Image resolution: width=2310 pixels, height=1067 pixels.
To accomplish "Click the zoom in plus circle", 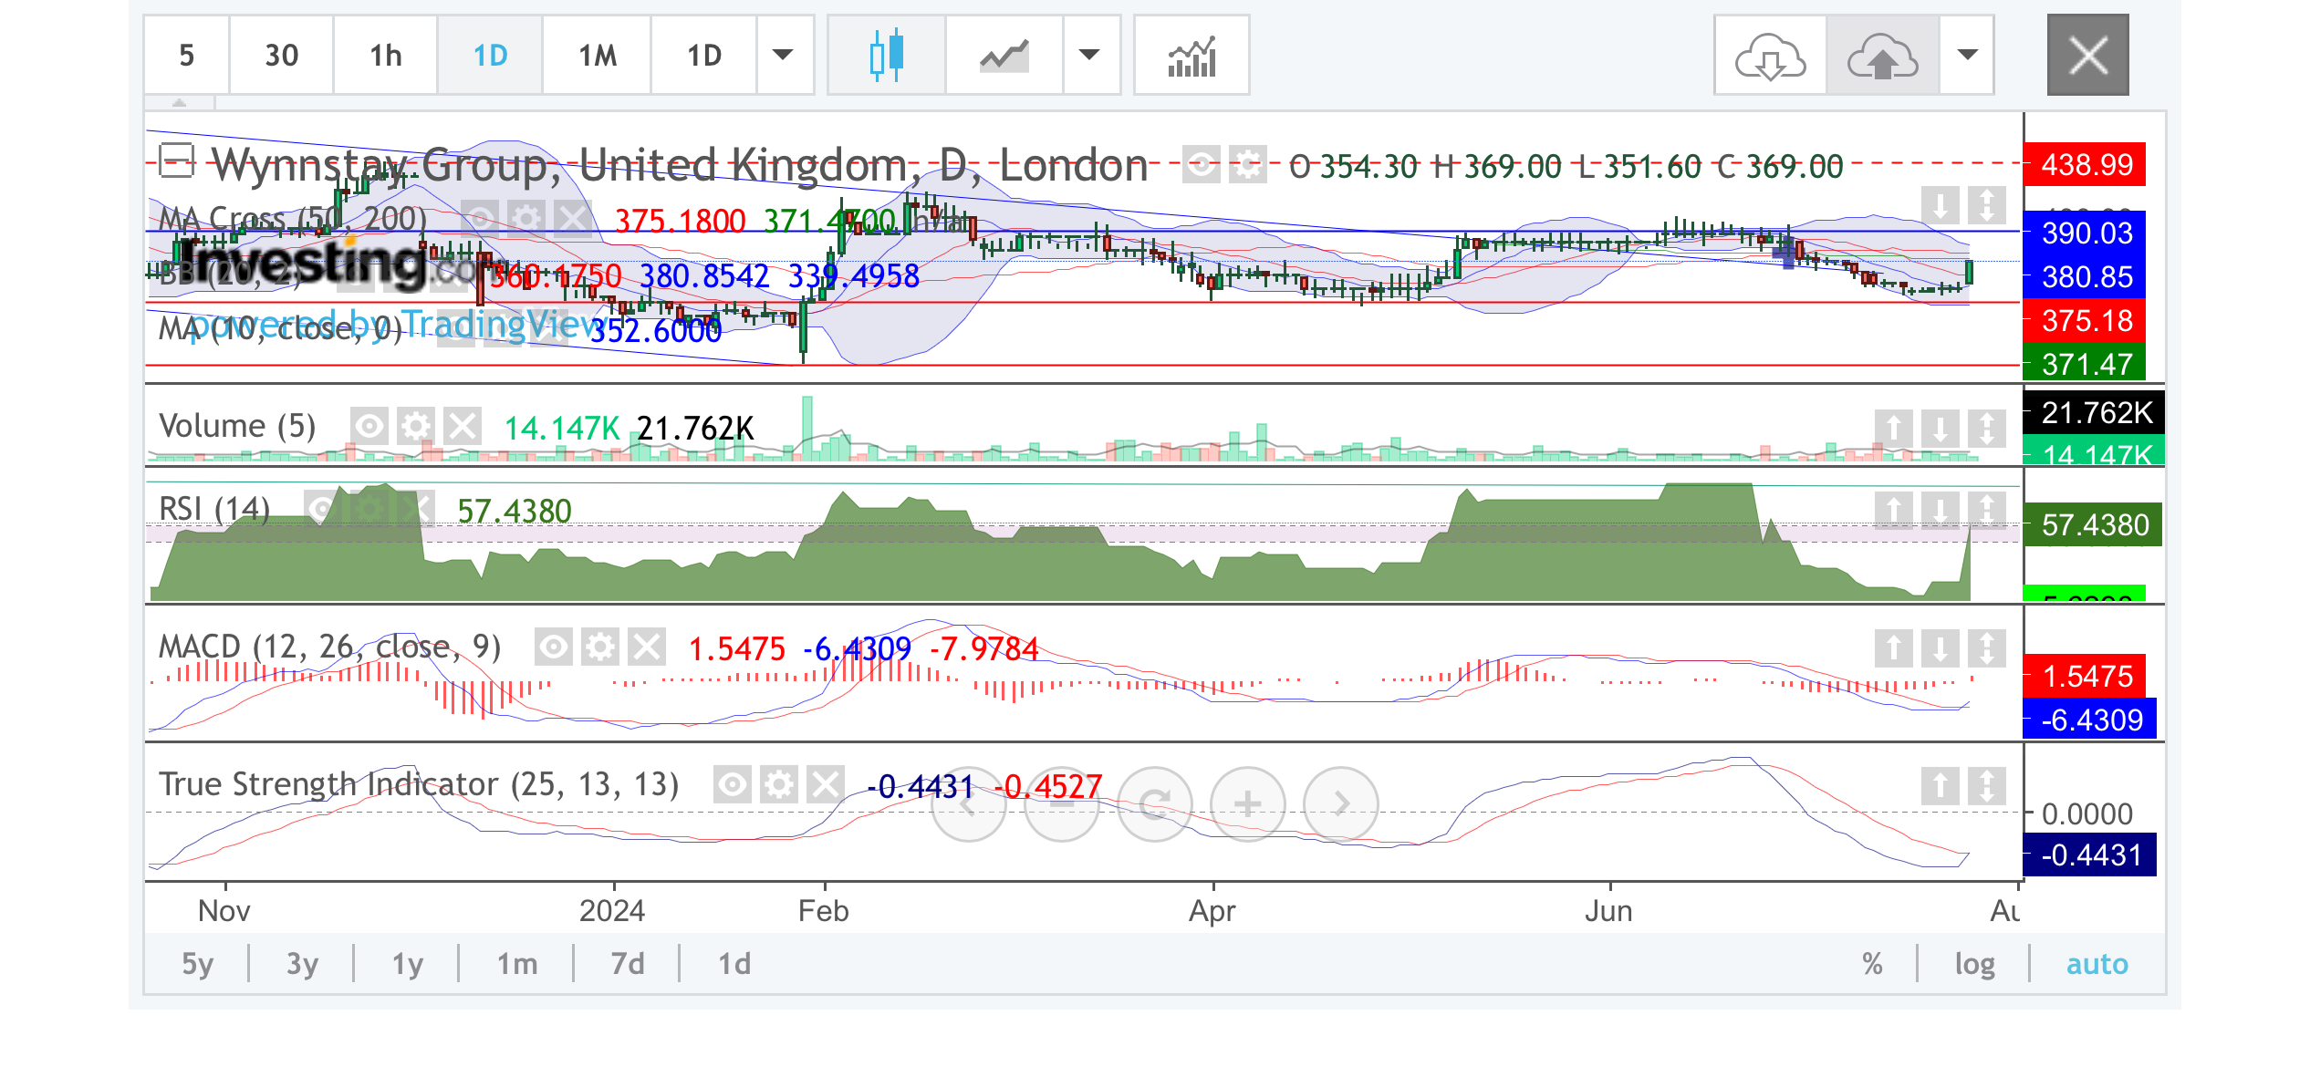I will click(x=1247, y=803).
